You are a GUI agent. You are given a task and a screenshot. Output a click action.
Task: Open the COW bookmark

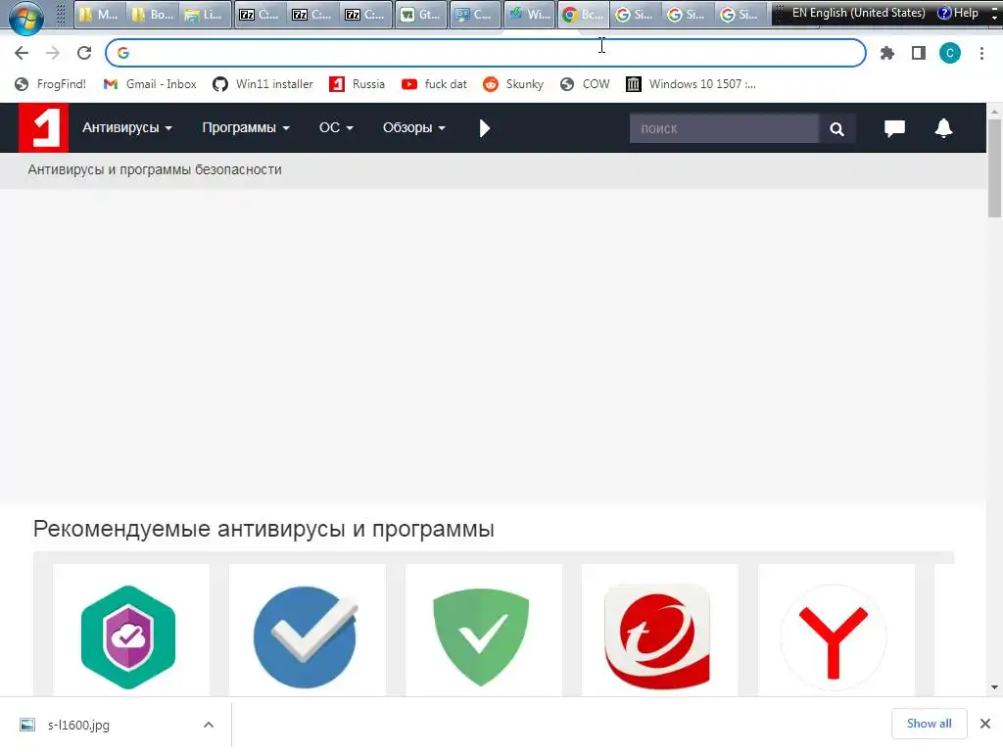[x=585, y=84]
